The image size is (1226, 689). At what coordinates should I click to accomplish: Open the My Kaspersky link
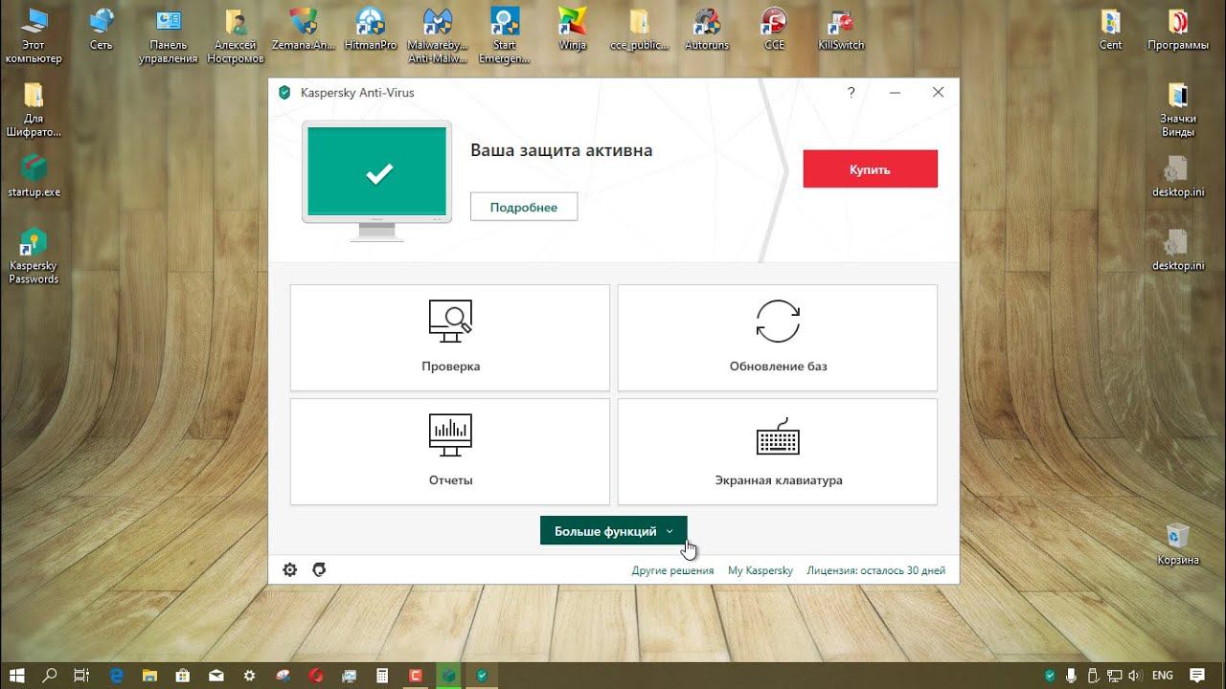tap(761, 570)
